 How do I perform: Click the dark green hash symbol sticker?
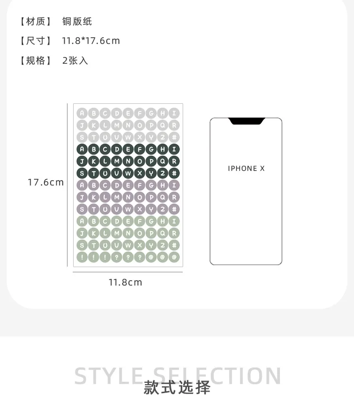[x=174, y=173]
